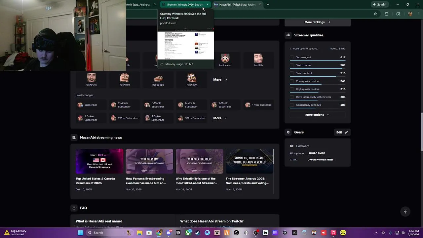Check the Trash content option
The image size is (423, 238).
coord(292,73)
